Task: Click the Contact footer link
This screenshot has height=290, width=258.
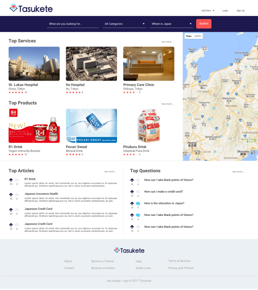Action: point(69,268)
